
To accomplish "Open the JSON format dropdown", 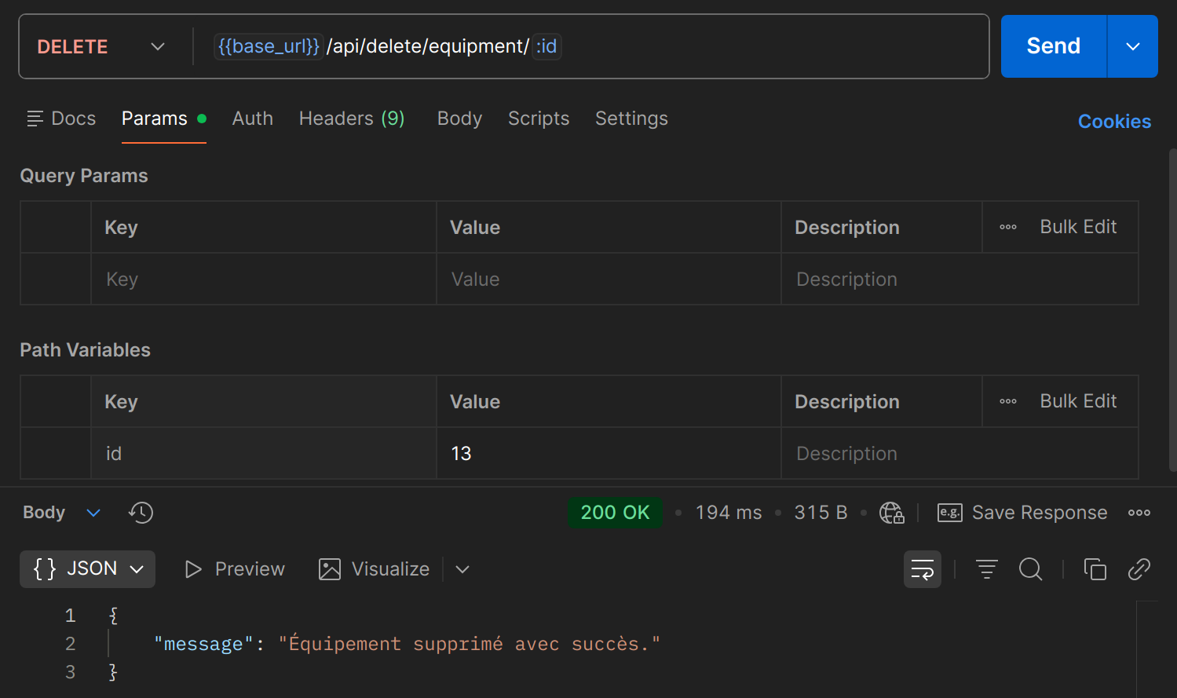I will [87, 569].
